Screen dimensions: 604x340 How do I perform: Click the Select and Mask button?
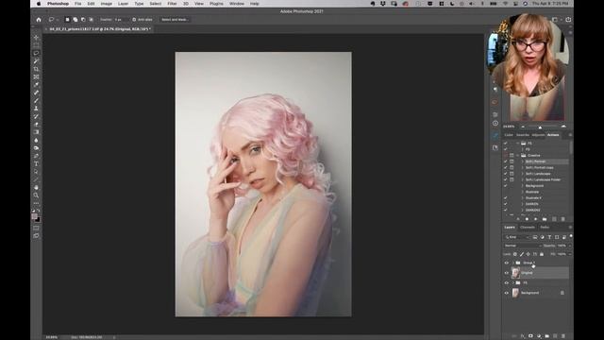[x=175, y=19]
